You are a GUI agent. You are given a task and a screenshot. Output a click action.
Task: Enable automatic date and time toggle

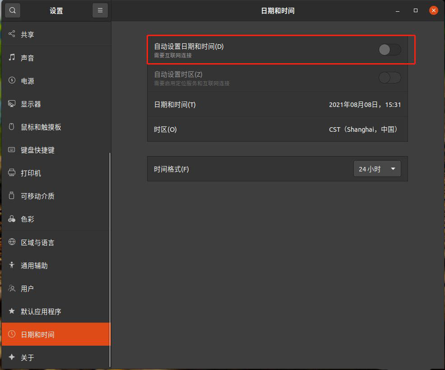(389, 50)
